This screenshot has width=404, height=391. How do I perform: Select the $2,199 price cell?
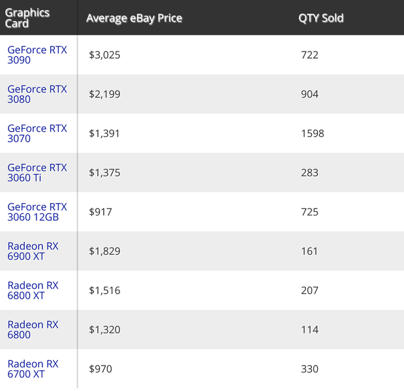(104, 94)
